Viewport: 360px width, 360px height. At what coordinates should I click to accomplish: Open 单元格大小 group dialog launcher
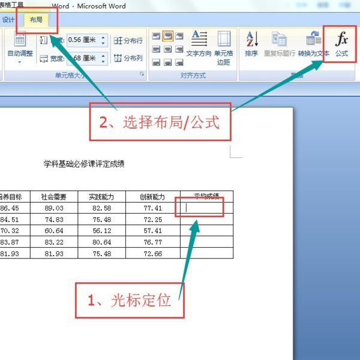(142, 74)
